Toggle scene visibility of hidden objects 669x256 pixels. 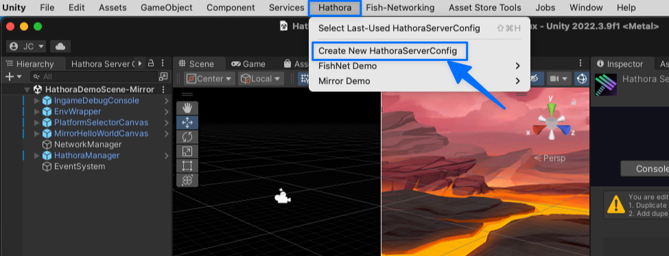[535, 78]
